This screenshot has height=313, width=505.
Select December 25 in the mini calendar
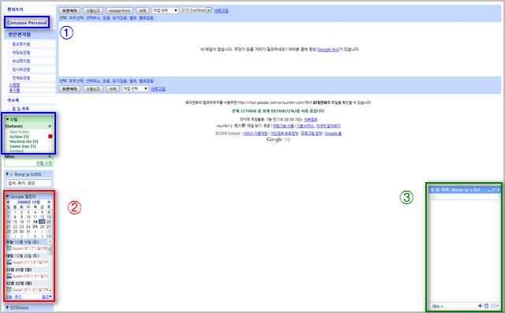[35, 227]
